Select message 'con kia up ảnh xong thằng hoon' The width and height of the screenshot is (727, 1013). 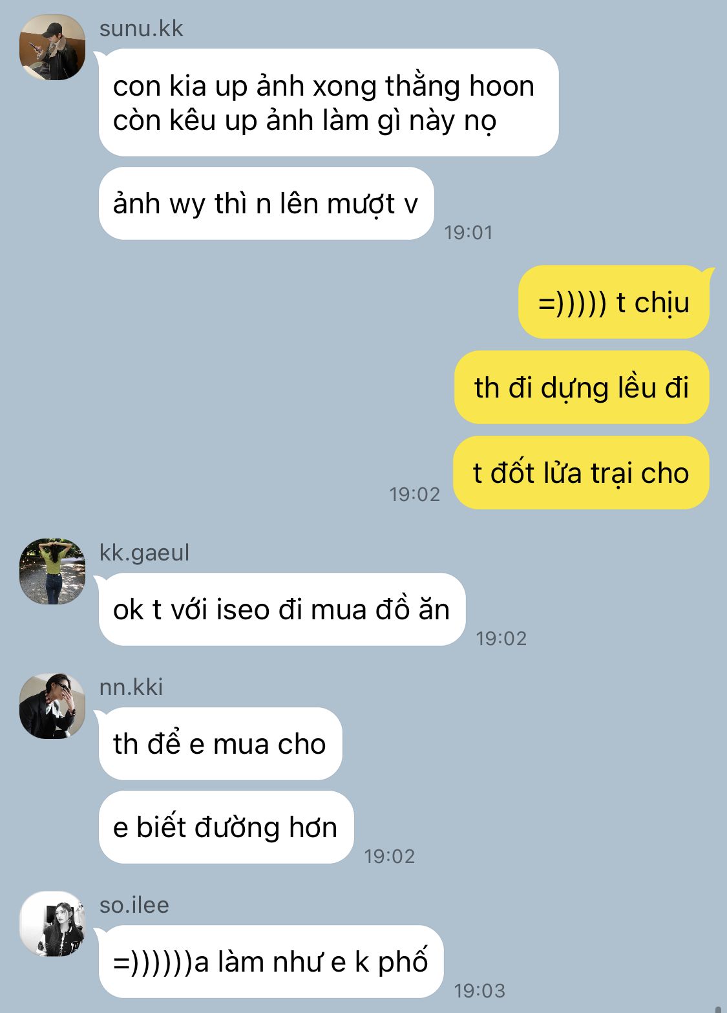(x=328, y=103)
